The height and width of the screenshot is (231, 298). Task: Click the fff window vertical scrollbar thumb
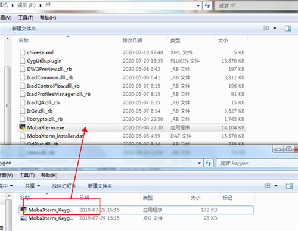pos(8,105)
